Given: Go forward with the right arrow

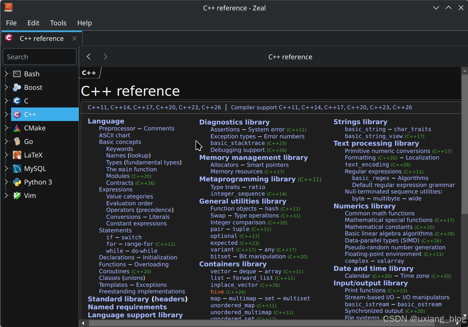Looking at the screenshot, I should click(x=105, y=57).
